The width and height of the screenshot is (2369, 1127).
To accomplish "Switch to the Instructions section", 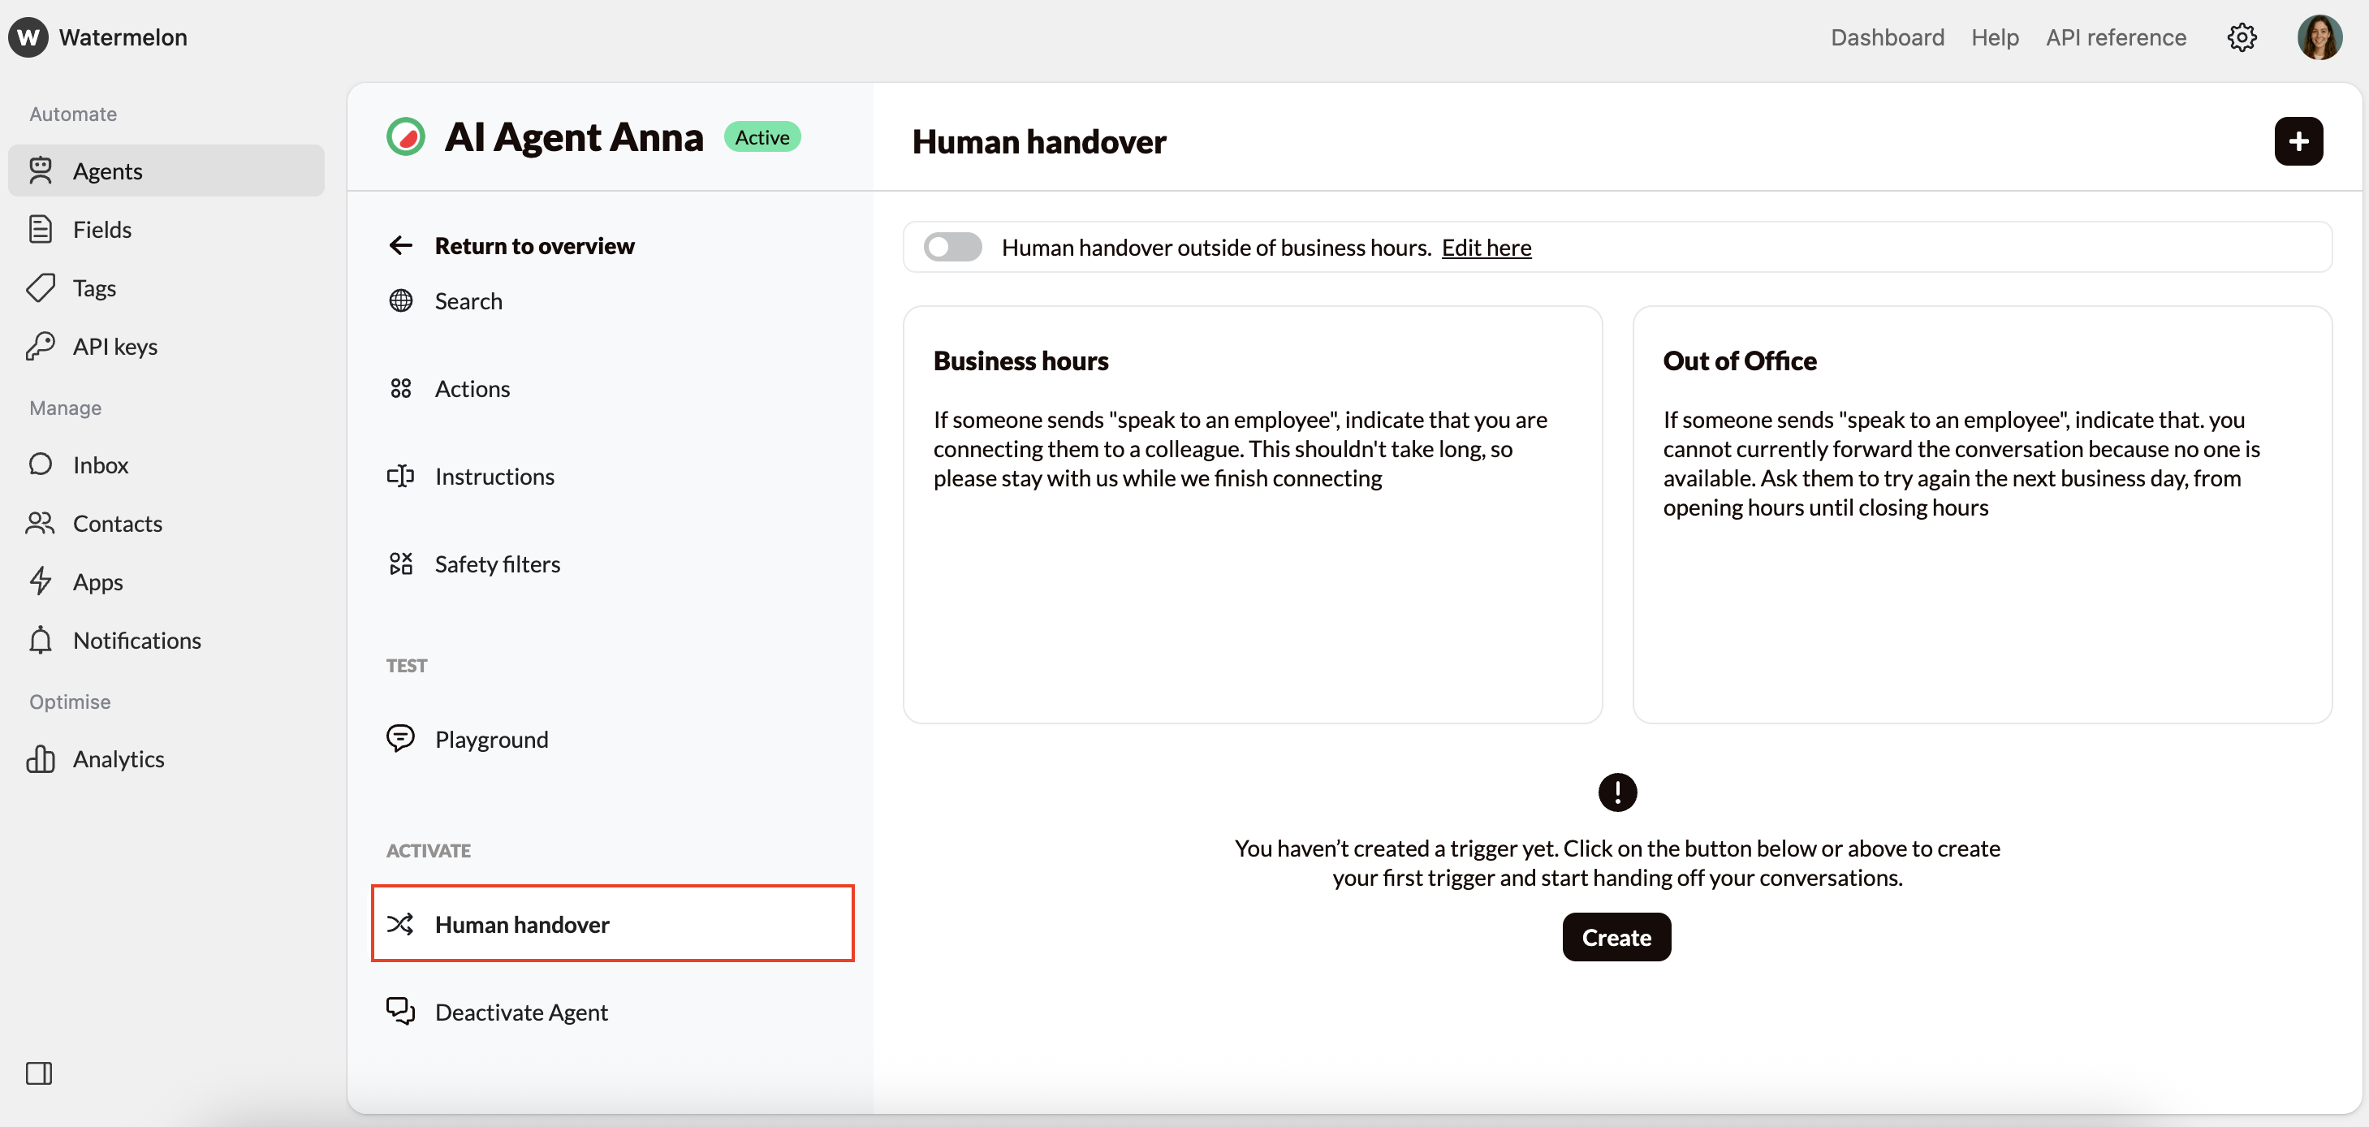I will [x=494, y=476].
